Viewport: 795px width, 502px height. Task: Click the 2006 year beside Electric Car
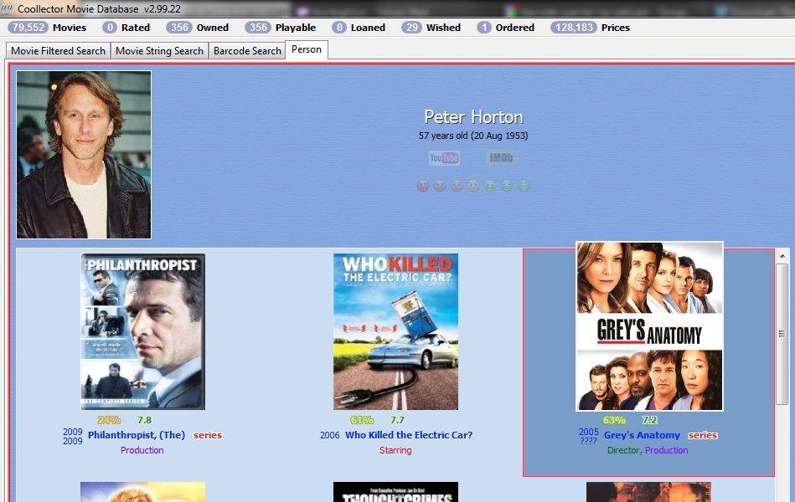[x=329, y=435]
